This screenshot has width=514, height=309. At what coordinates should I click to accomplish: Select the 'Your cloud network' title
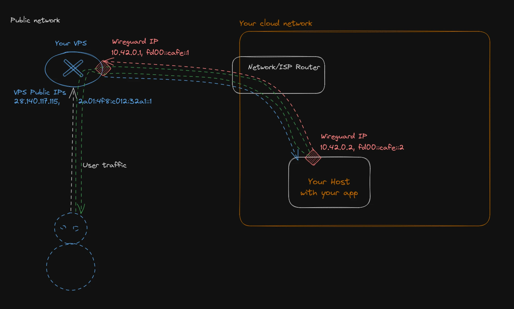pyautogui.click(x=276, y=23)
